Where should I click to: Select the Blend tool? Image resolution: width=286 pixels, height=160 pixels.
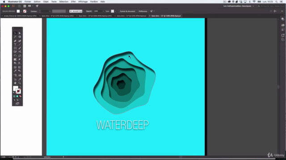(x=20, y=71)
